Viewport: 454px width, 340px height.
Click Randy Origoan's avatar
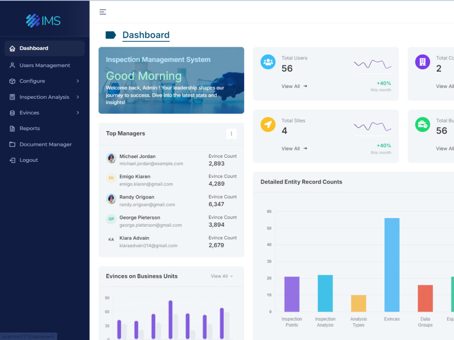111,199
